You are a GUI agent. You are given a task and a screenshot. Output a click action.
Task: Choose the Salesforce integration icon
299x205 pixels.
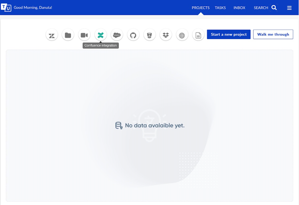117,35
